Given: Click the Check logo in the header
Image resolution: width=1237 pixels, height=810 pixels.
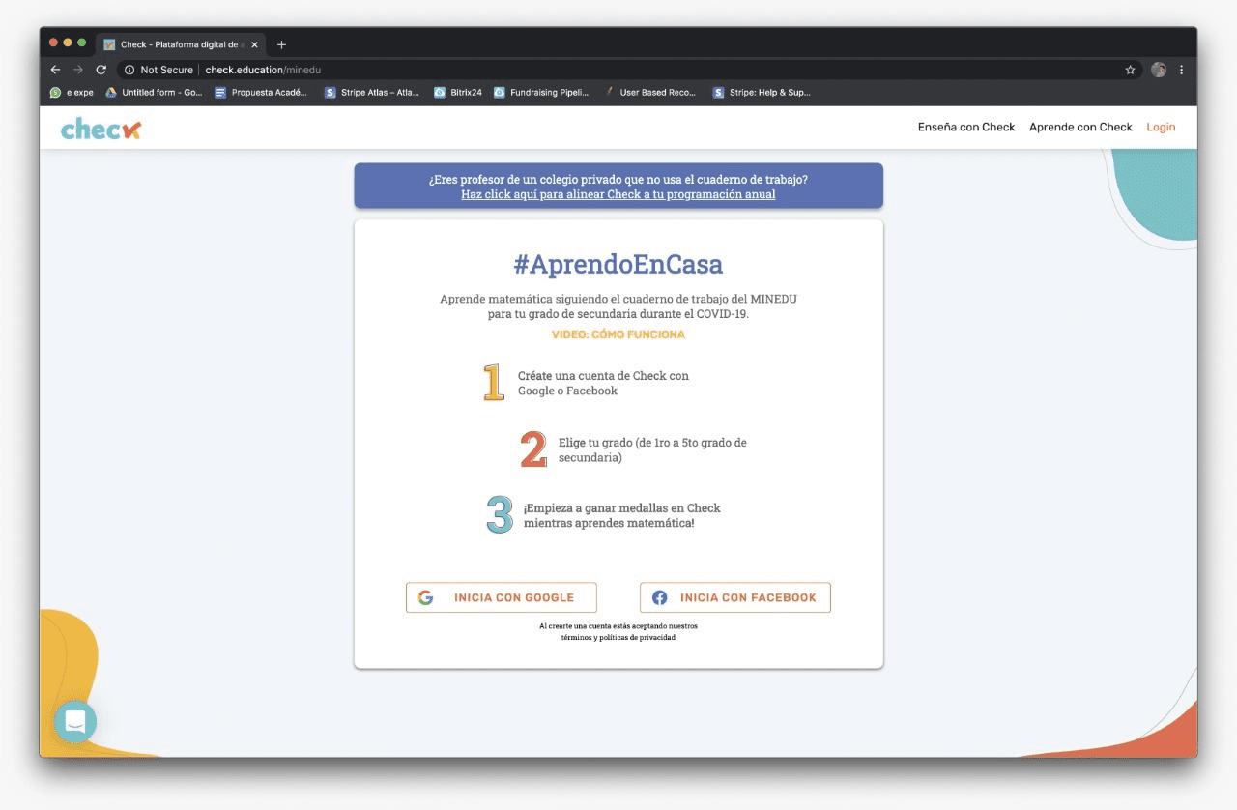Looking at the screenshot, I should click(101, 128).
